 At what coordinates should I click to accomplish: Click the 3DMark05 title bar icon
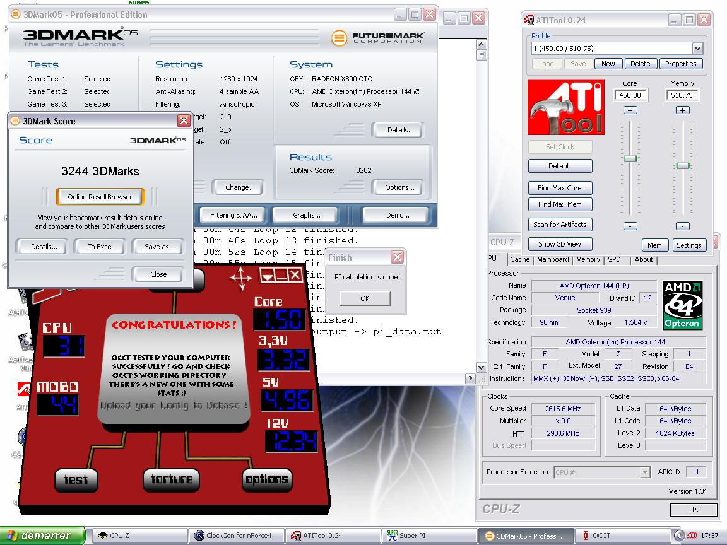(15, 15)
